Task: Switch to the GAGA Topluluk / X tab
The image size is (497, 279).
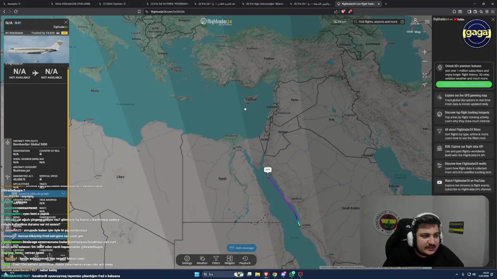Action: pos(120,4)
